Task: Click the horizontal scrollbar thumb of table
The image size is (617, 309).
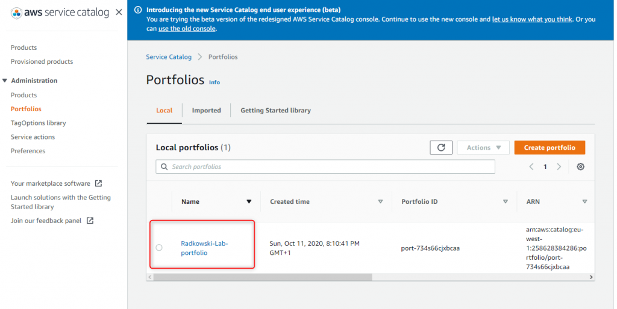Action: tap(263, 277)
